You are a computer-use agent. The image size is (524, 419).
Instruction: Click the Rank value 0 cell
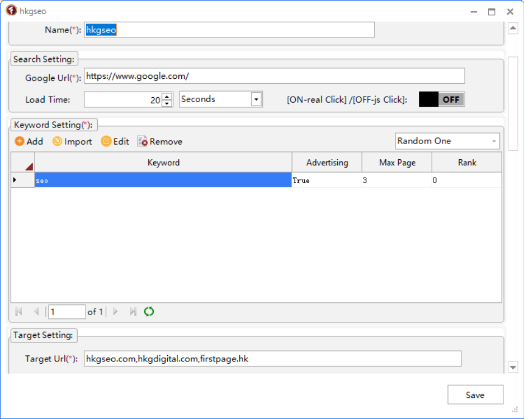(x=467, y=180)
